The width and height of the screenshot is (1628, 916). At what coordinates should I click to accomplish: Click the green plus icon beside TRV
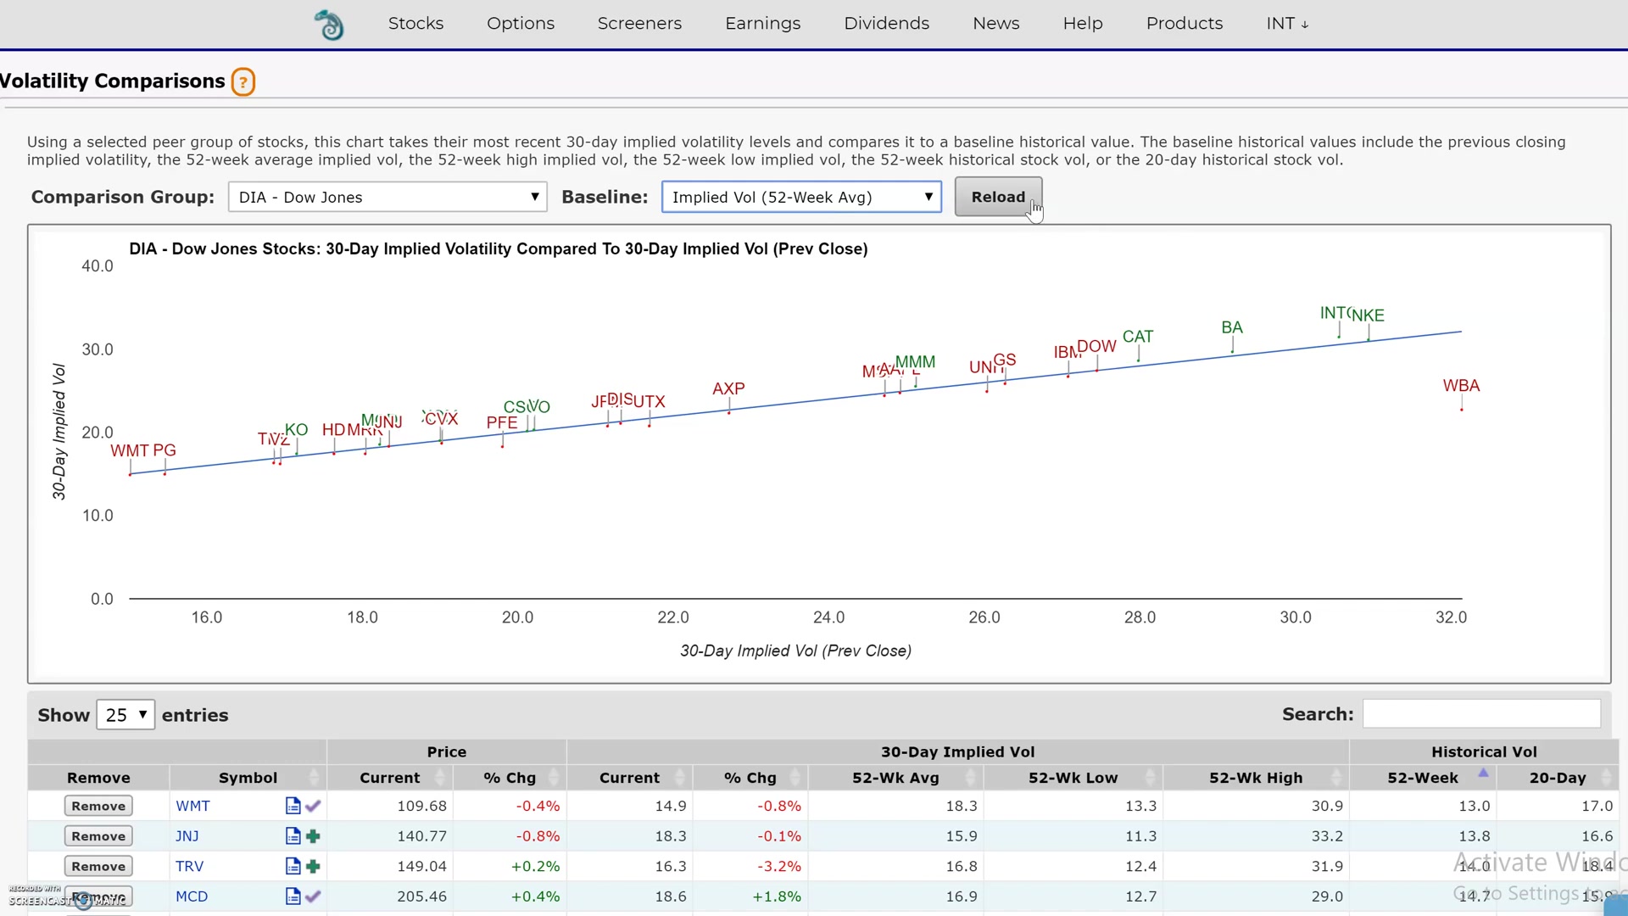(x=313, y=866)
